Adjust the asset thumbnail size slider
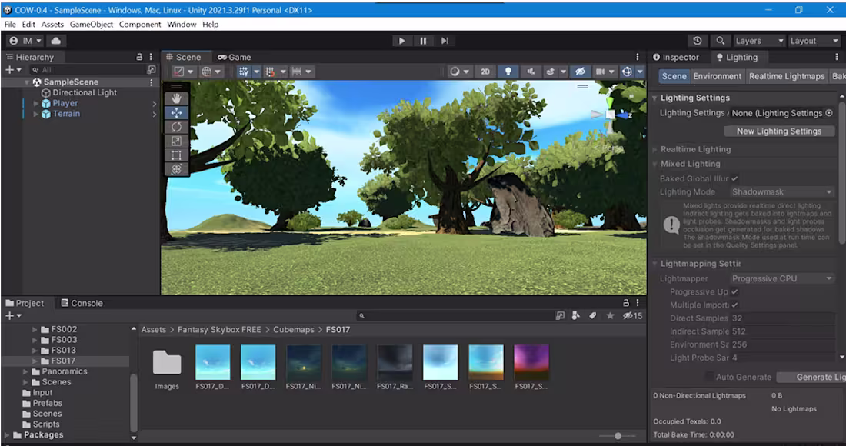Screen dimensions: 846x446 pyautogui.click(x=618, y=436)
